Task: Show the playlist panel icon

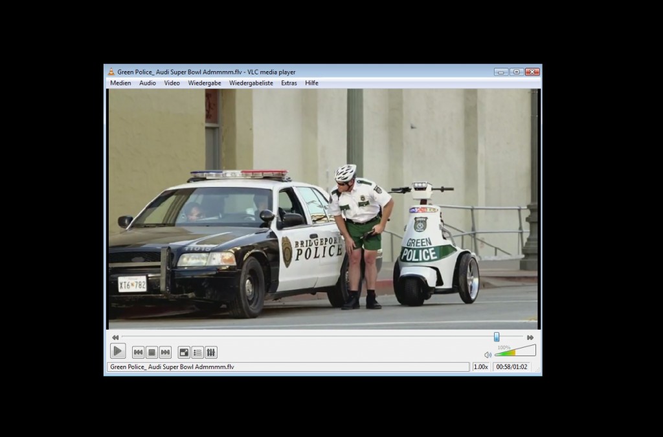Action: pyautogui.click(x=197, y=352)
